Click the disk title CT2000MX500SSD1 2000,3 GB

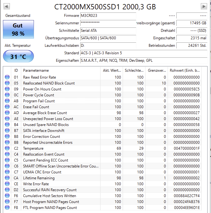click(x=105, y=7)
